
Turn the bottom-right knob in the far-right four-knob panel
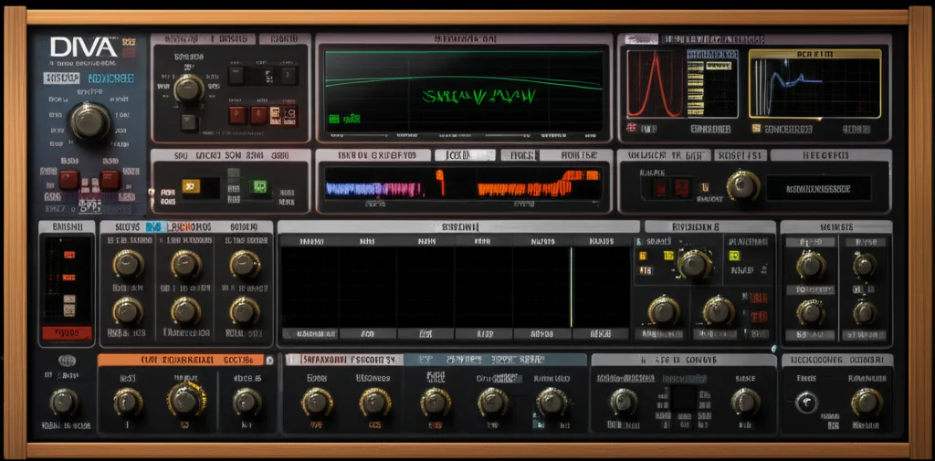[x=864, y=312]
